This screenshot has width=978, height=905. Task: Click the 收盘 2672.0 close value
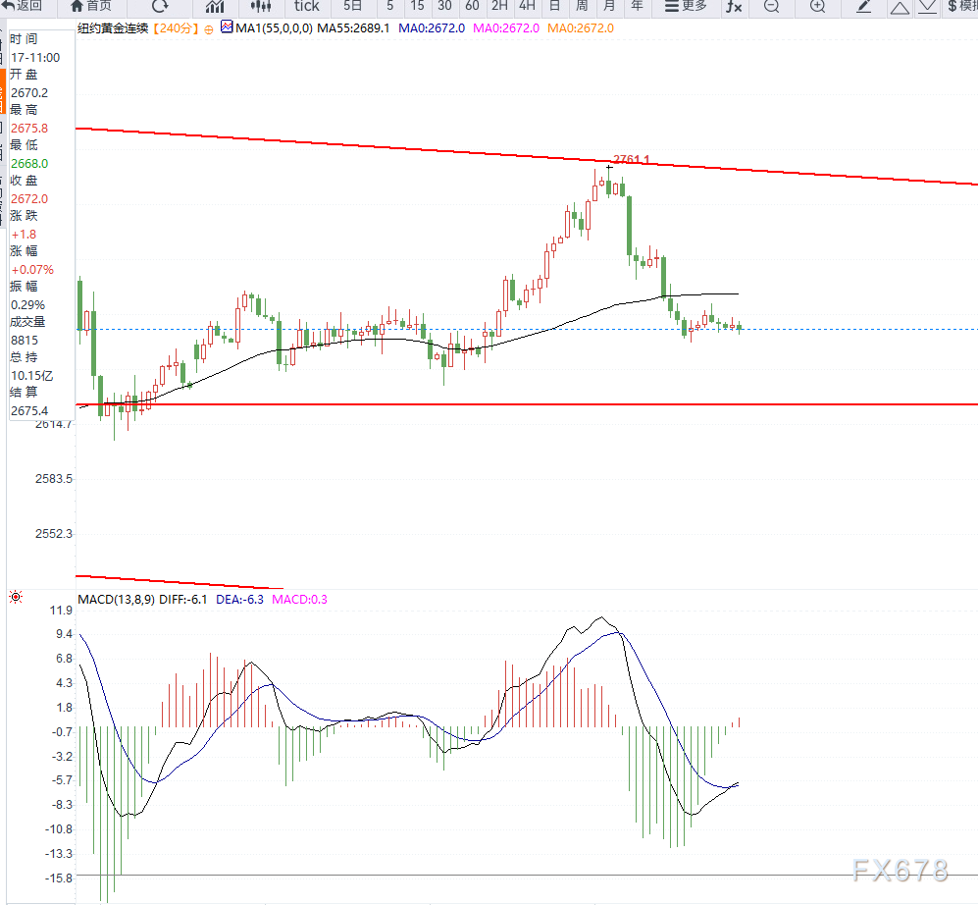29,199
